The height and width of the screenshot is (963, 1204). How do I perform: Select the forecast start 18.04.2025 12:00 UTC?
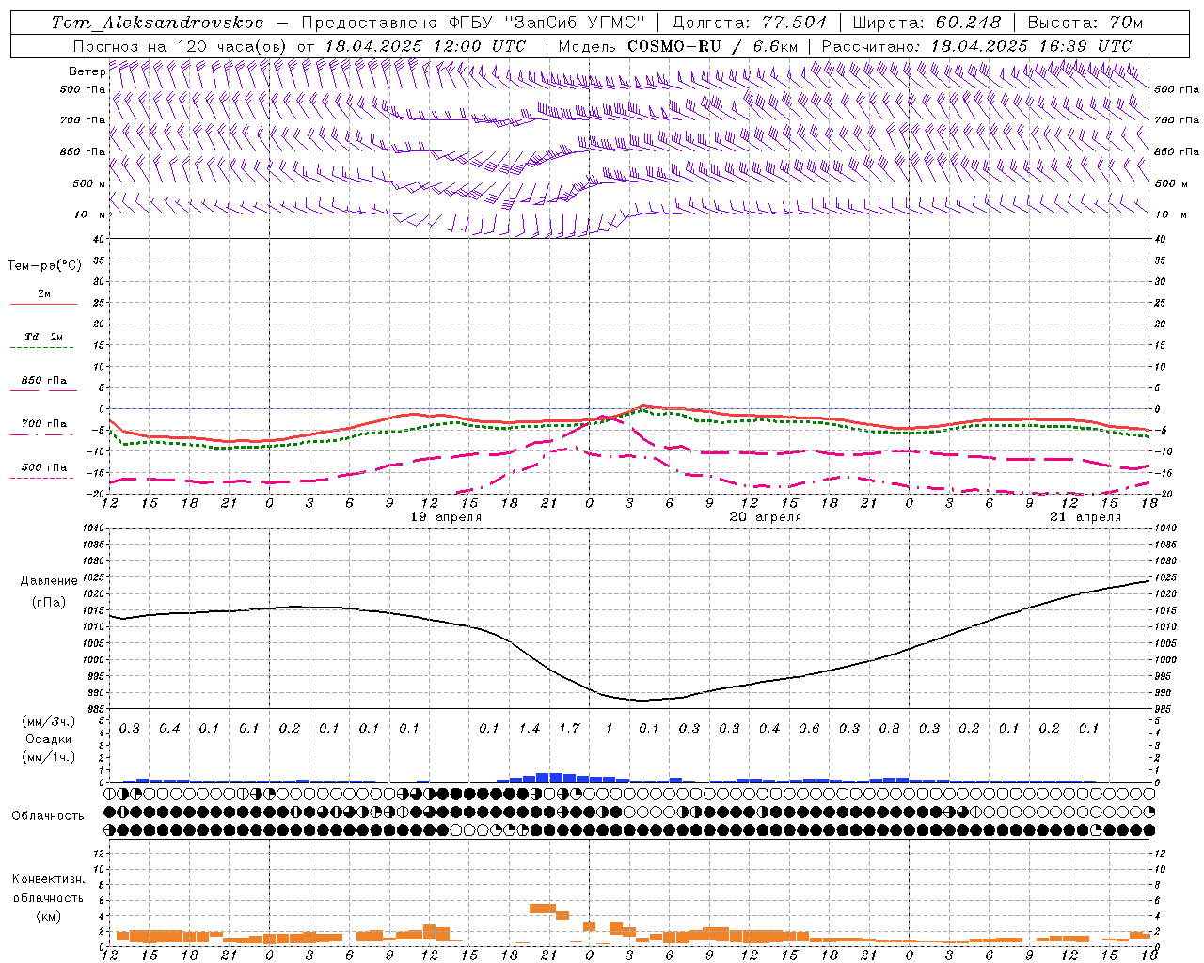point(426,45)
